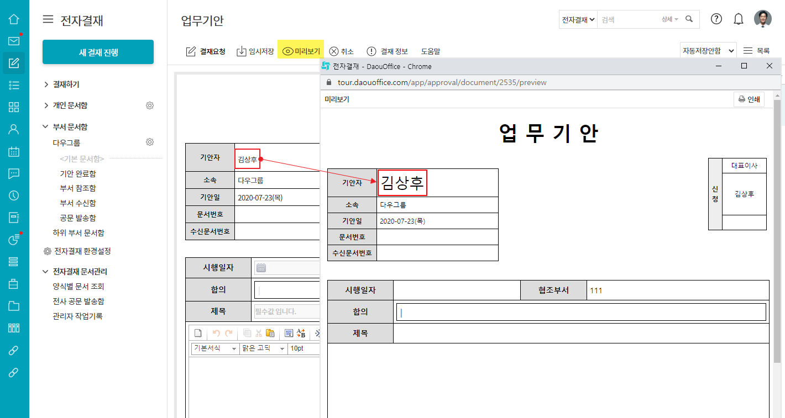Image resolution: width=785 pixels, height=418 pixels.
Task: Open settings gear next to 개인 문서함
Action: pyautogui.click(x=150, y=105)
